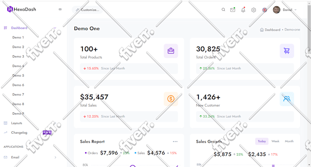Open the settings gear icon
This screenshot has height=167, width=311.
(253, 10)
